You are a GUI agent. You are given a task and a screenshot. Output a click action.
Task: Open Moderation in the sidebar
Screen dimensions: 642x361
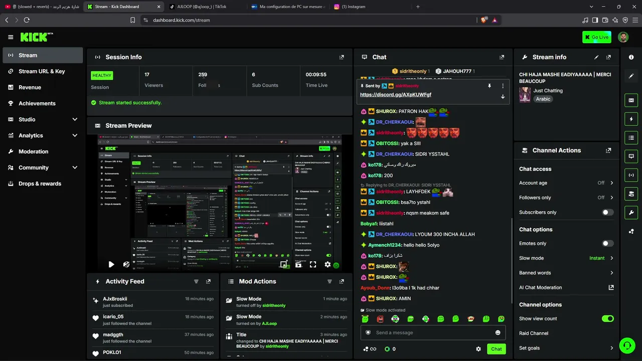(x=43, y=151)
